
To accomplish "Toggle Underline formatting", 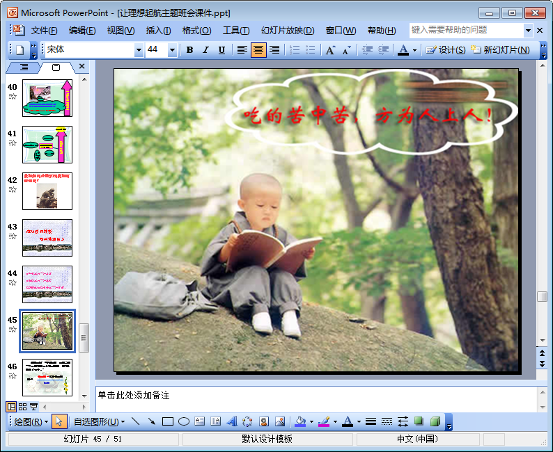I will point(221,50).
